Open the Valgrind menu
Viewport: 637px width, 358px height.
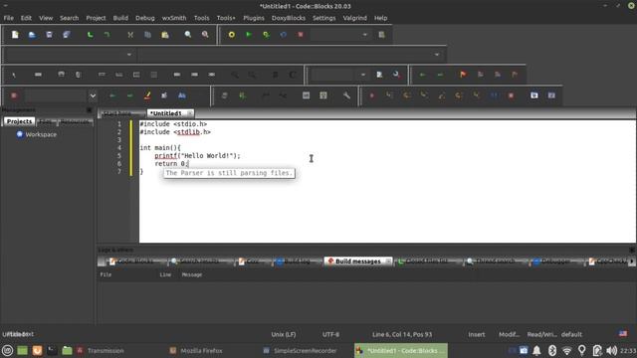pyautogui.click(x=354, y=18)
